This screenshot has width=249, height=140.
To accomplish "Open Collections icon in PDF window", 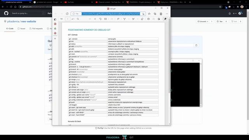I will click(x=155, y=14).
